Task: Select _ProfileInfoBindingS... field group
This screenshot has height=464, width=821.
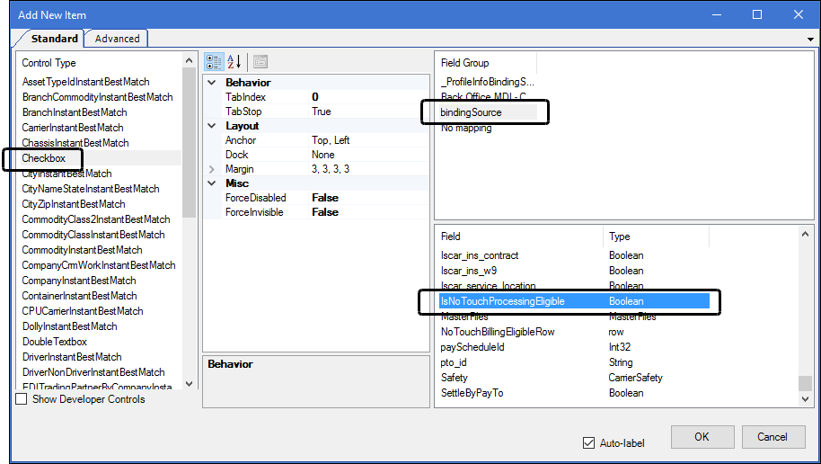Action: pos(488,82)
